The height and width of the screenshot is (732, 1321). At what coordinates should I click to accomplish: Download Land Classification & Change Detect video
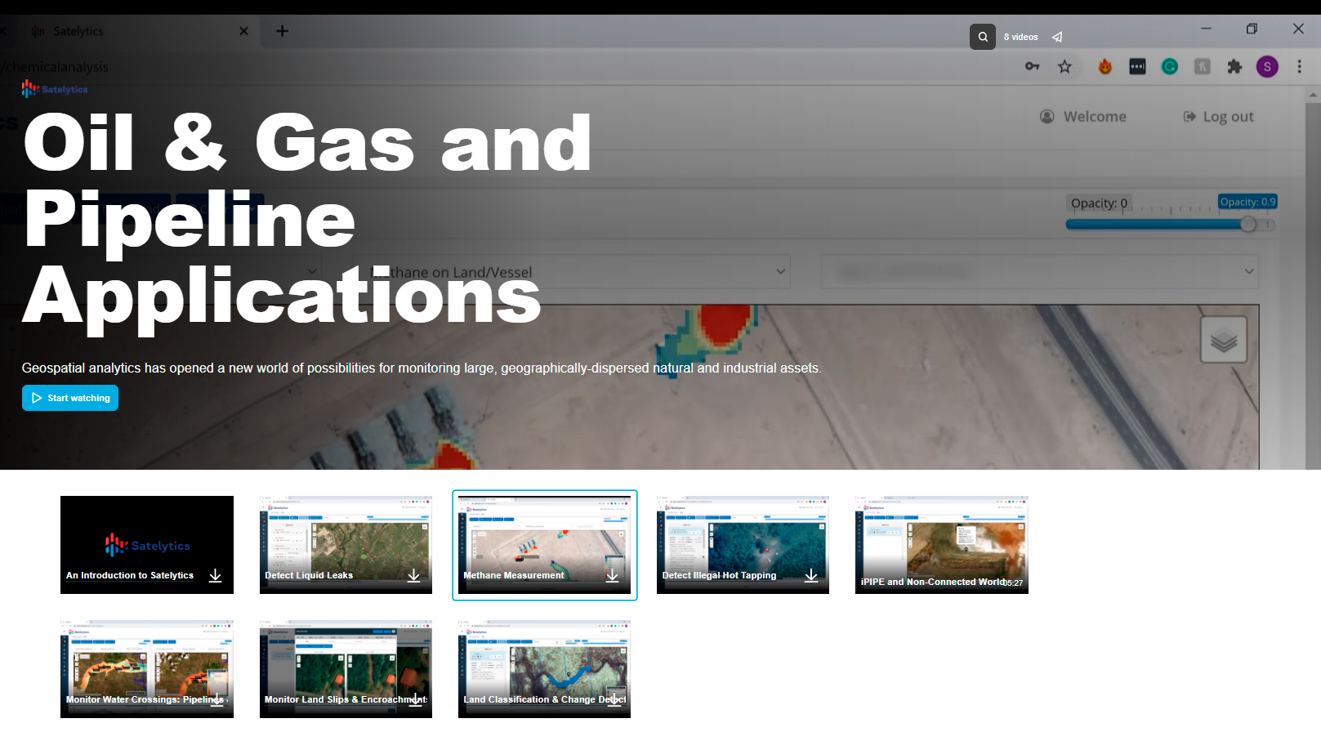click(614, 699)
